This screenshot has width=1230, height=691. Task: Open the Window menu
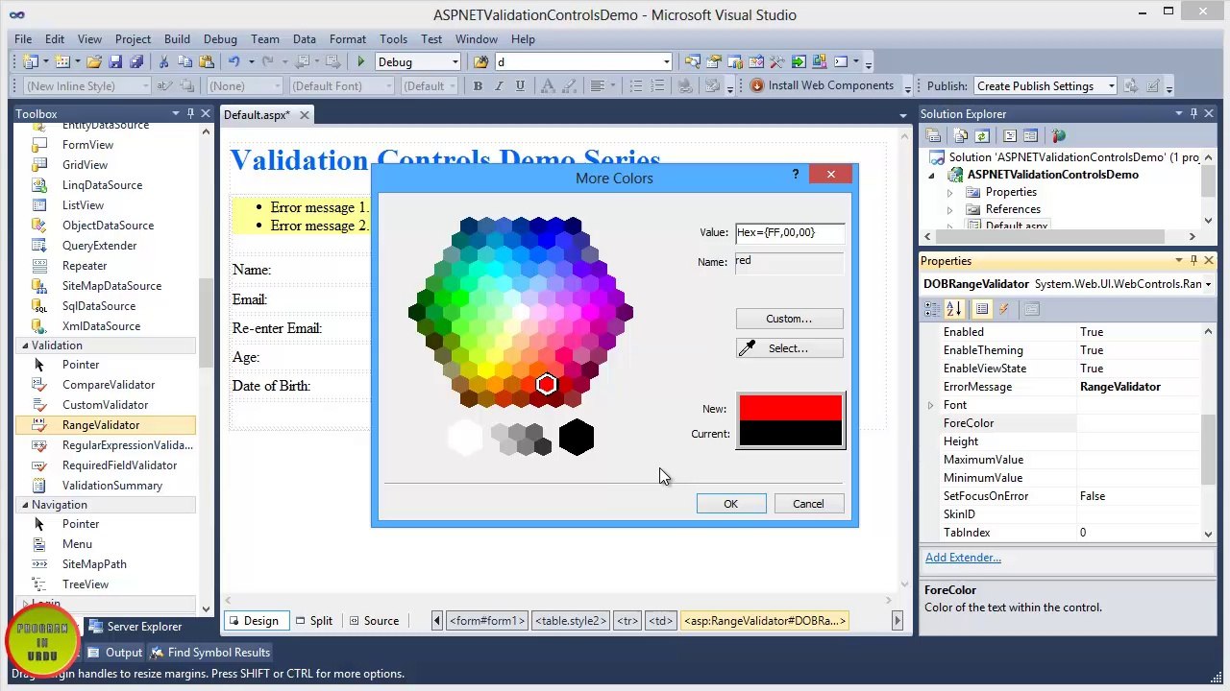click(x=476, y=39)
